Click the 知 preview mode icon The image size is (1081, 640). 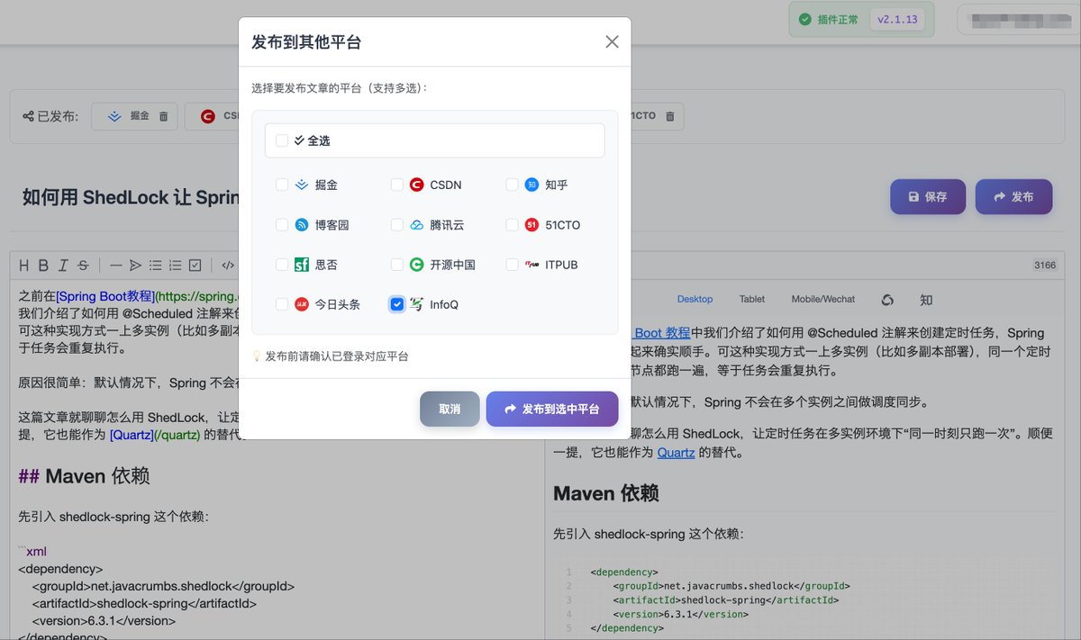point(926,300)
